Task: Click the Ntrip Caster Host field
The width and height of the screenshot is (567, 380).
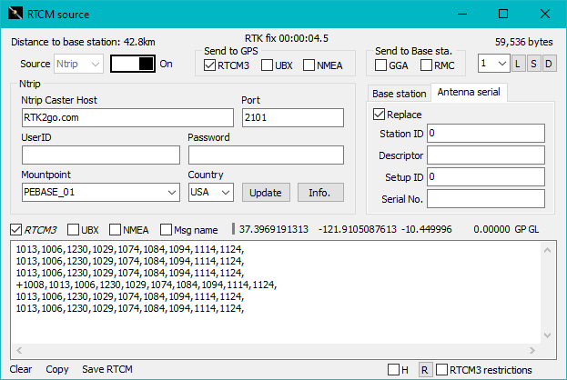Action: [127, 118]
